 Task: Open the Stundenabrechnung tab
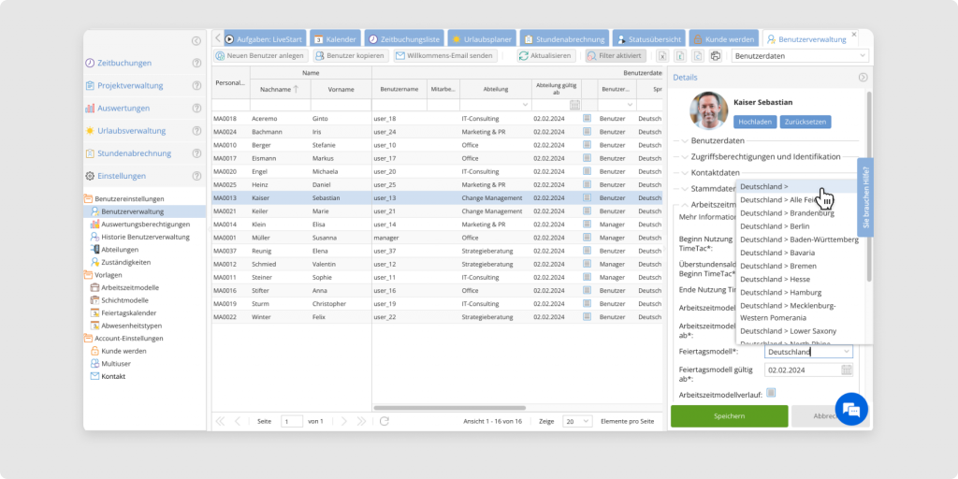(x=564, y=39)
